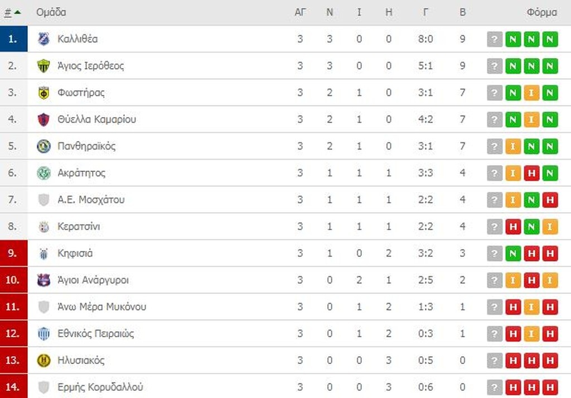Click the question mark form badge for Καλλιθέα
Screen dimensions: 571x398
coord(495,39)
